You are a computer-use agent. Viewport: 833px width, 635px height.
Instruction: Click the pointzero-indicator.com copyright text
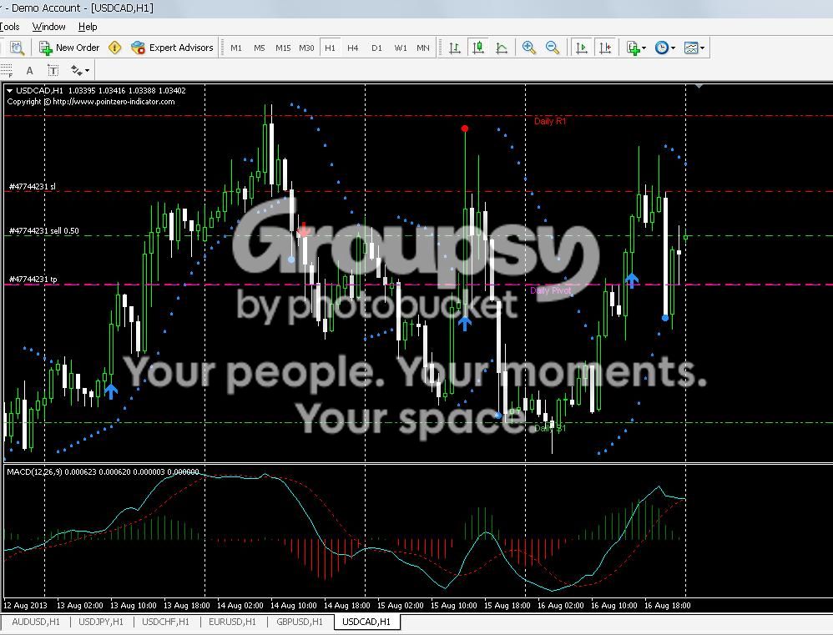[91, 102]
